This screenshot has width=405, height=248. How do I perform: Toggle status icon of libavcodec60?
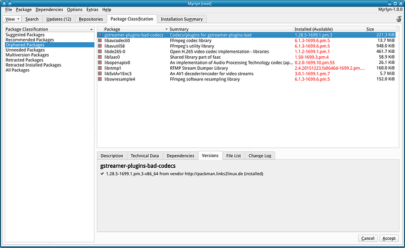pos(100,40)
